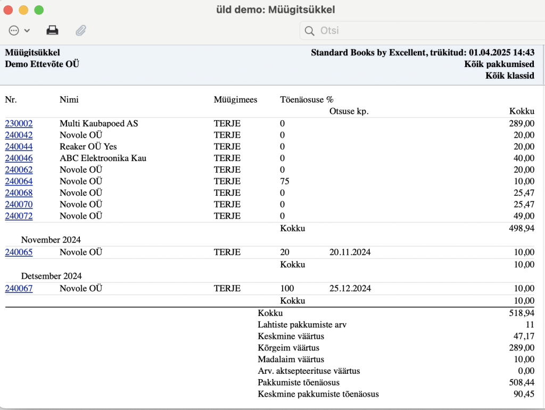Close the Müügitsükkel report window
The width and height of the screenshot is (545, 410).
(x=8, y=10)
